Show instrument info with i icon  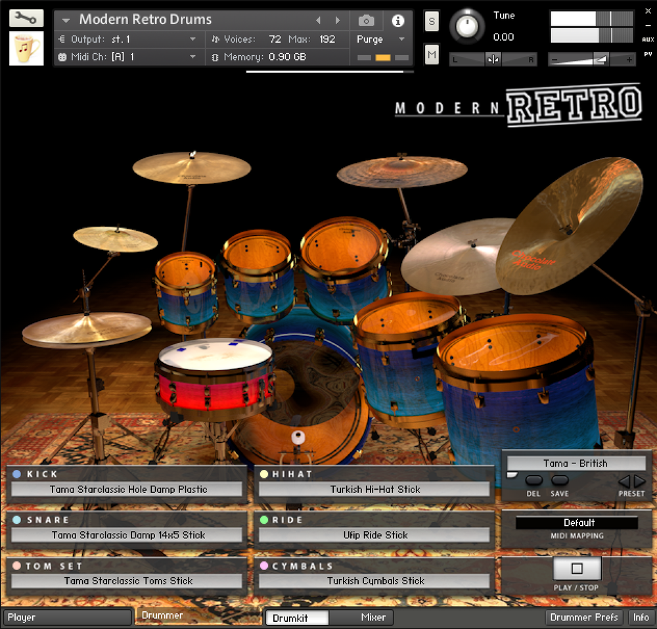[397, 20]
